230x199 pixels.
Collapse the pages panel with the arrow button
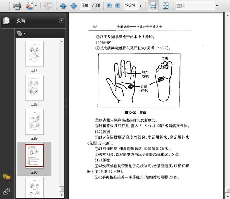[62, 21]
